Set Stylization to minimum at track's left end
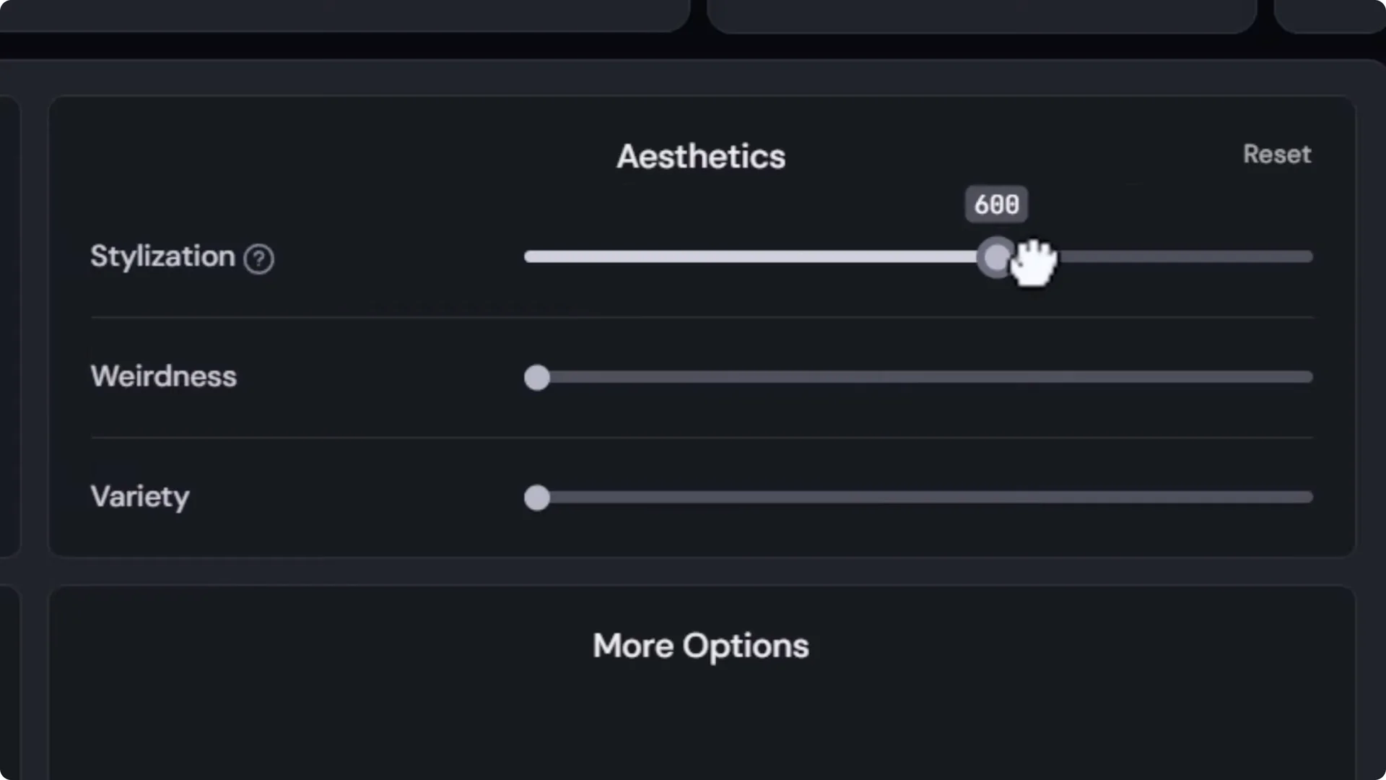Viewport: 1386px width, 780px height. 528,257
